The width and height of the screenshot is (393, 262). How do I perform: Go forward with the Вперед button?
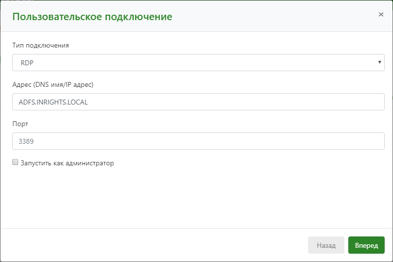pos(366,245)
